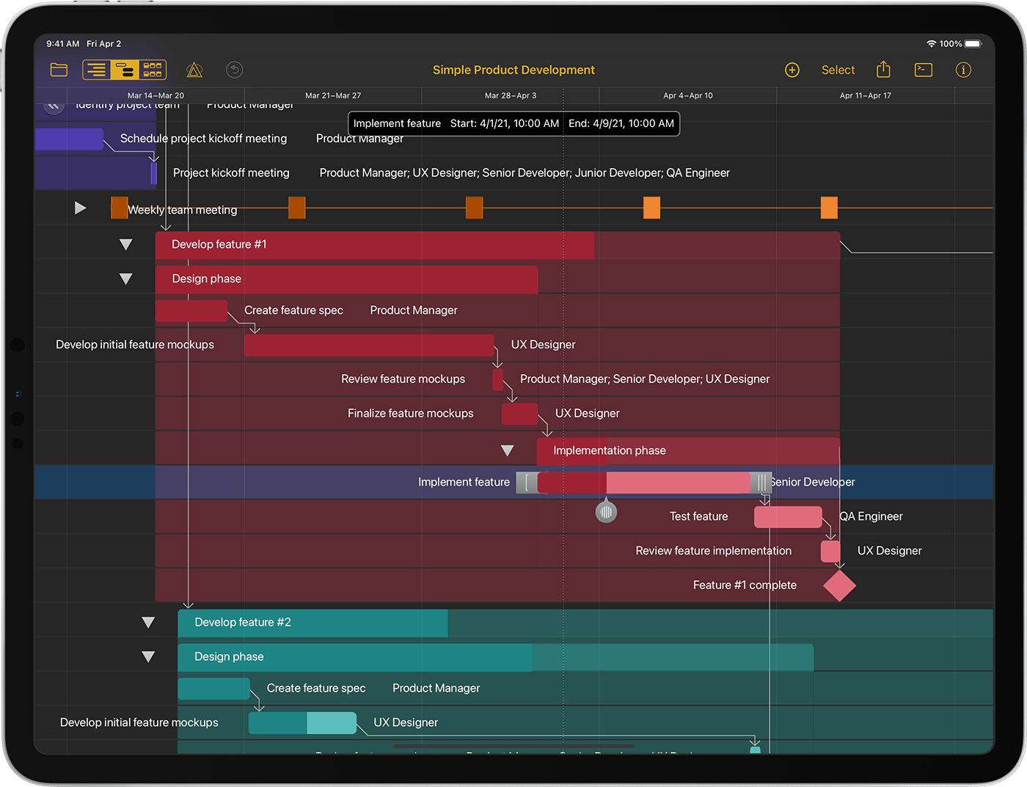Open the violations warning triangle icon
1027x787 pixels.
pyautogui.click(x=194, y=70)
